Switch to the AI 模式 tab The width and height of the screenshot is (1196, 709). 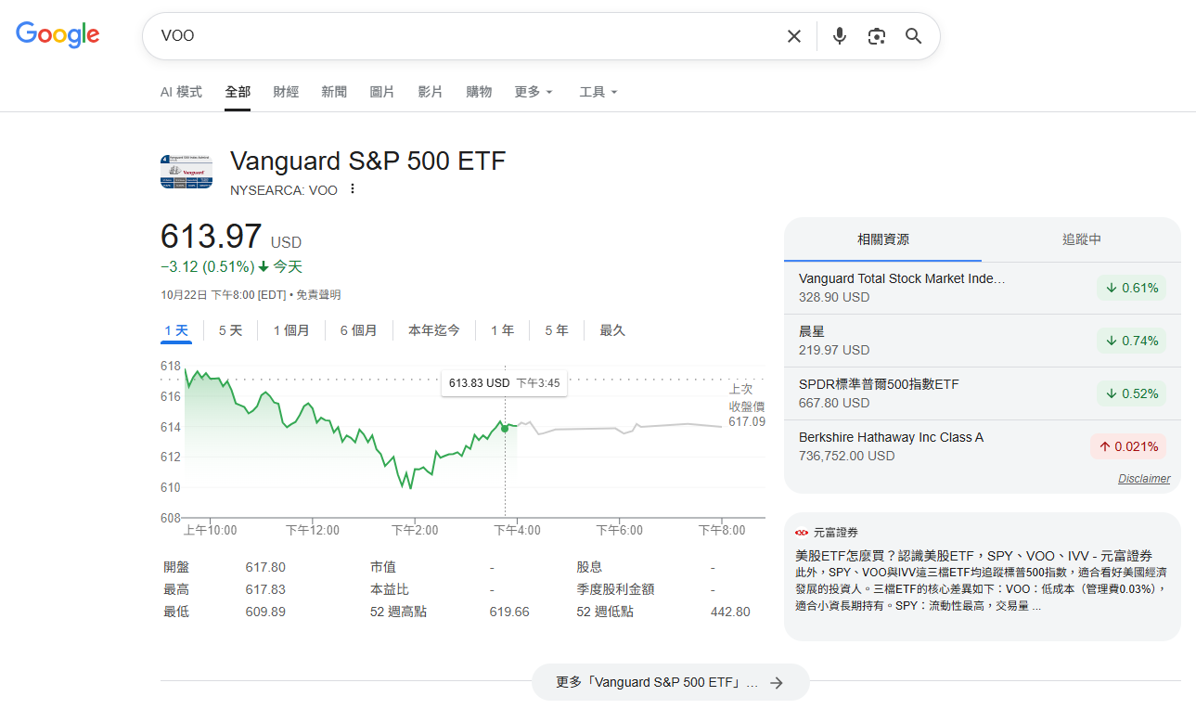tap(181, 92)
